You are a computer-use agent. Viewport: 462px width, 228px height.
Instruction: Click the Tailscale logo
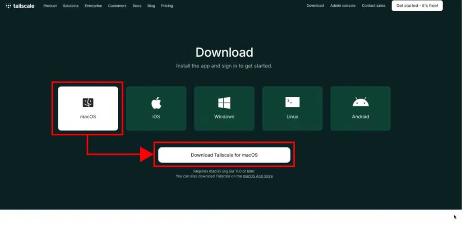tap(20, 6)
